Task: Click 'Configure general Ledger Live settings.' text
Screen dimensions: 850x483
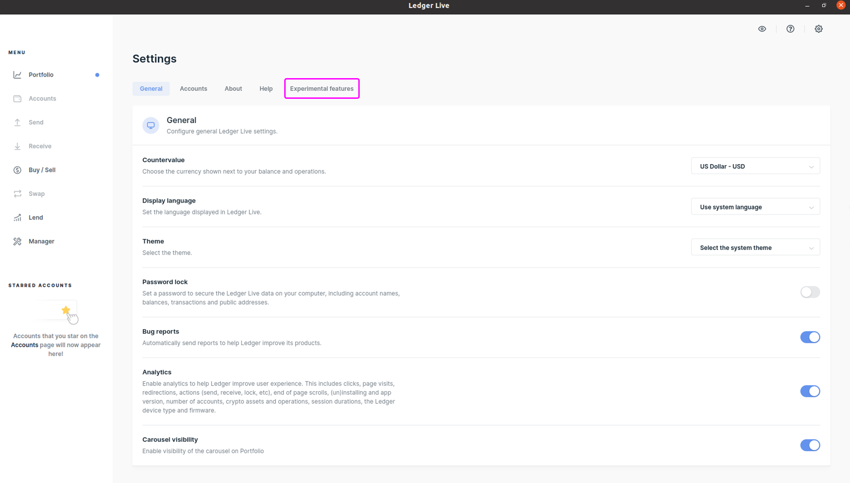Action: 222,131
